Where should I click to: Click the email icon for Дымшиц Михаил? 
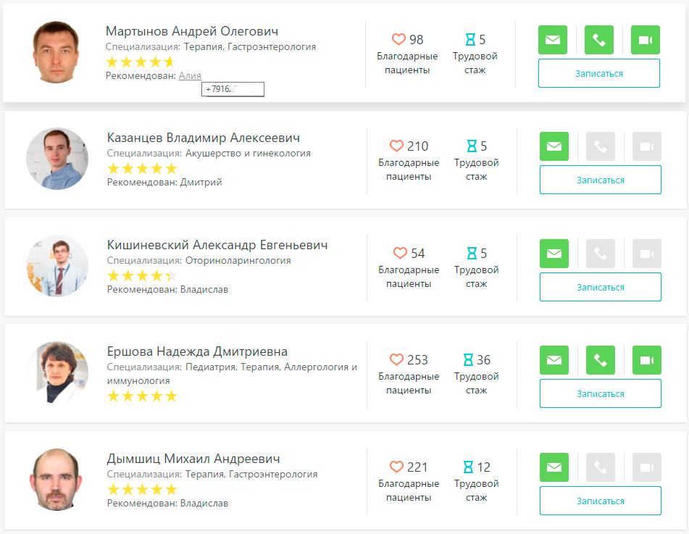tap(554, 467)
